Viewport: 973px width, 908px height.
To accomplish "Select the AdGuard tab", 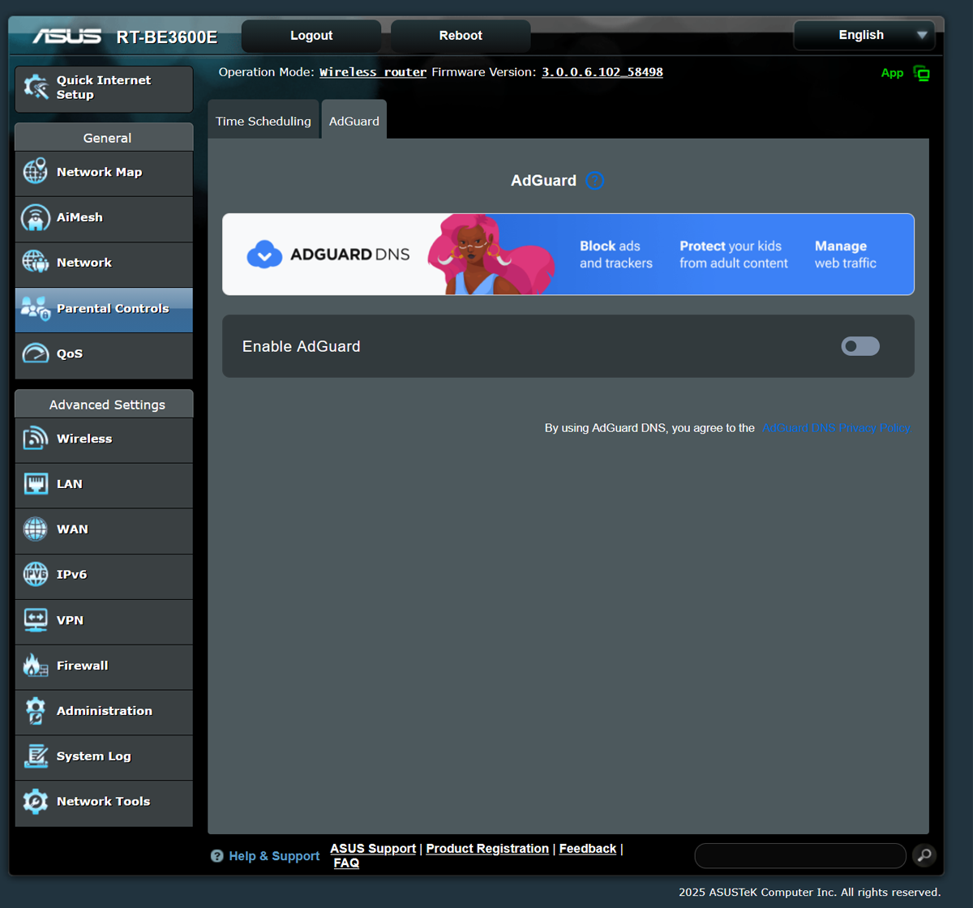I will [x=354, y=120].
